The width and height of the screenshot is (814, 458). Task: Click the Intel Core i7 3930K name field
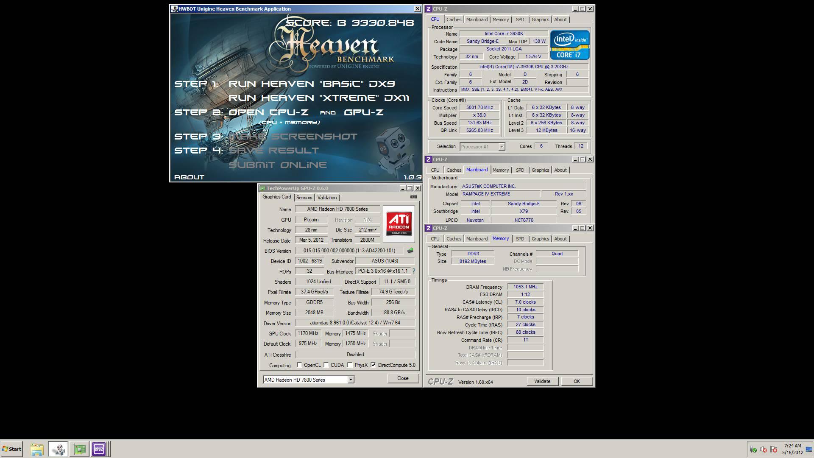point(504,34)
